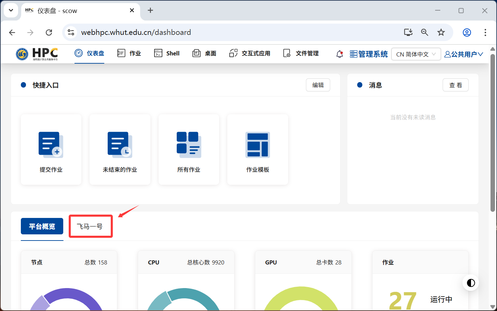Viewport: 497px width, 311px height.
Task: Open the notification bell icon
Action: click(339, 54)
